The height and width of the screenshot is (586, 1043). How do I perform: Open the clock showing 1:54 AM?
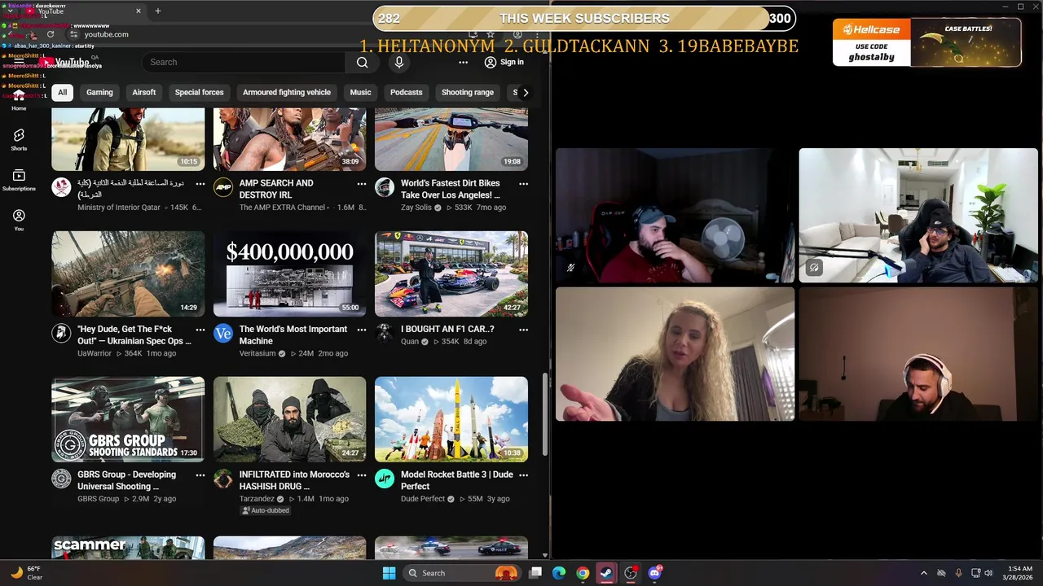point(1019,573)
